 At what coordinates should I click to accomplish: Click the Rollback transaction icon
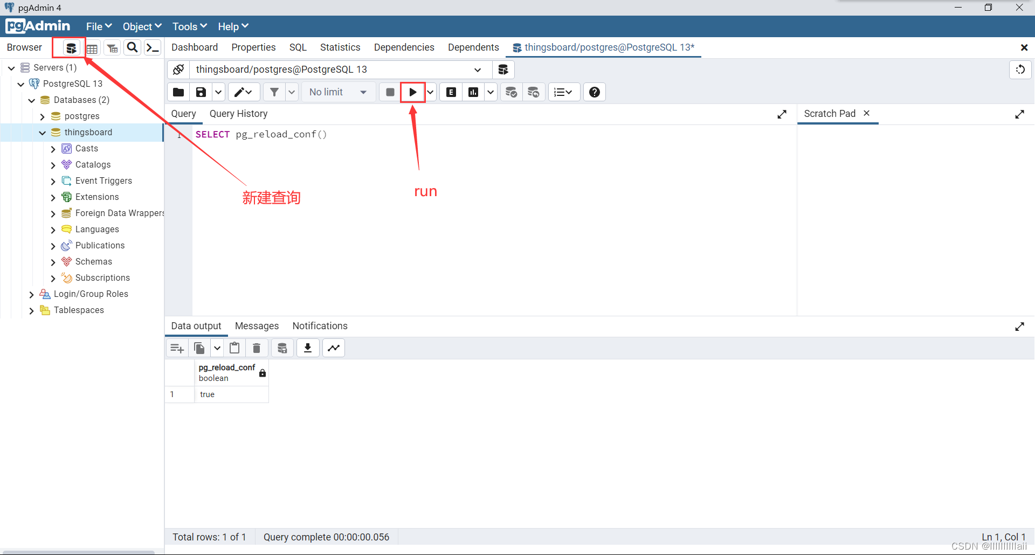coord(534,92)
